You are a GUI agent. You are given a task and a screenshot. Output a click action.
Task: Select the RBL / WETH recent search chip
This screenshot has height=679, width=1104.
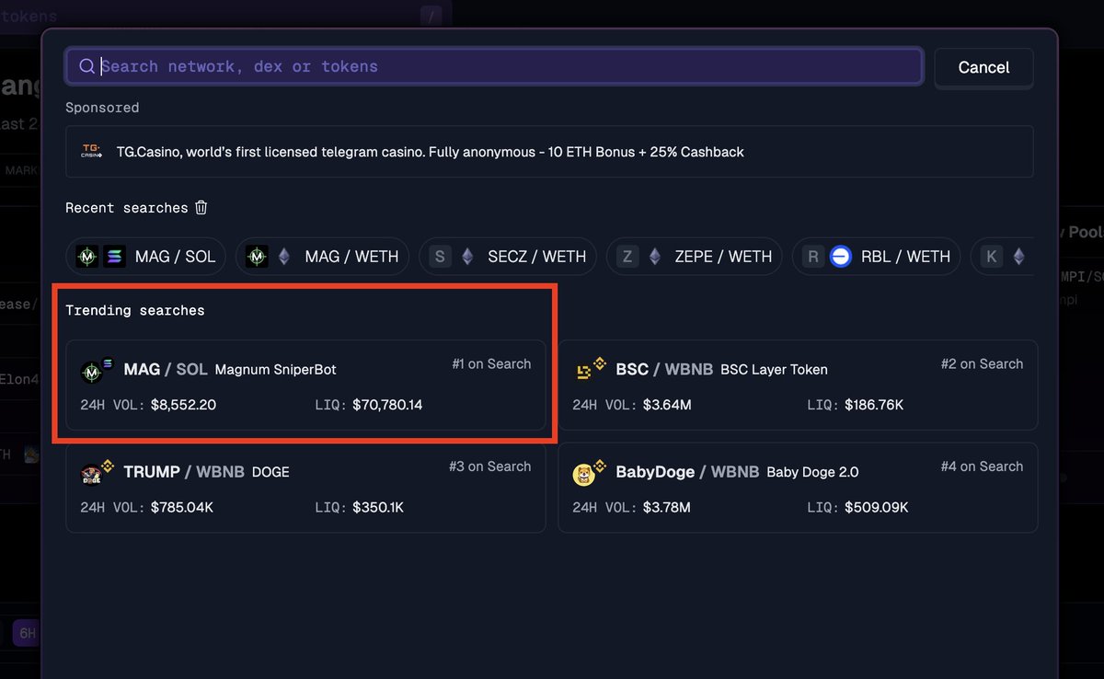[877, 257]
